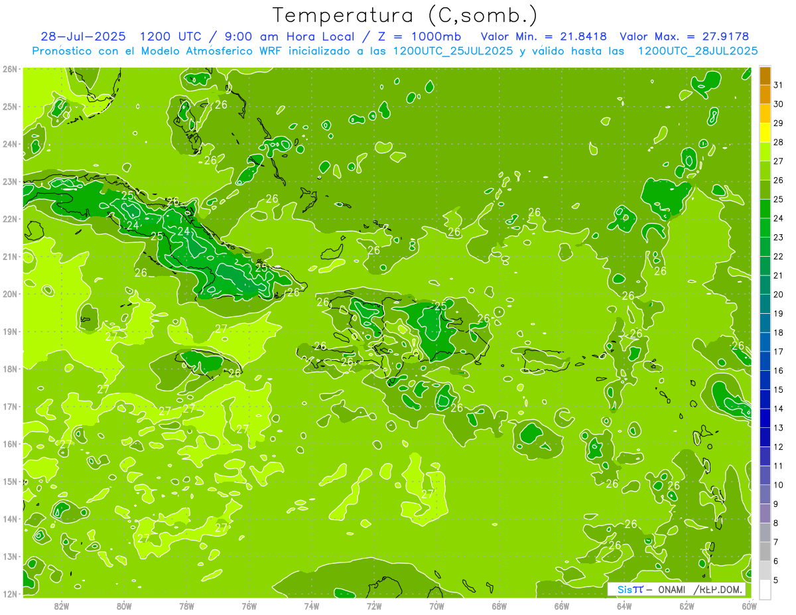Click the "12N" latitude axis label
This screenshot has height=615, width=796.
click(9, 594)
